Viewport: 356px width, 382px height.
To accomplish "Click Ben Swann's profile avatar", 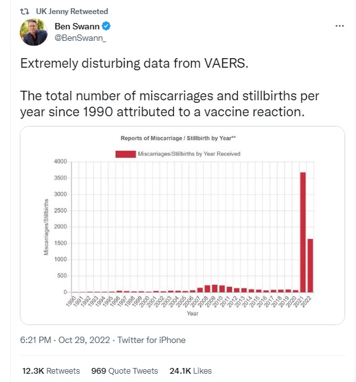I will pyautogui.click(x=33, y=32).
